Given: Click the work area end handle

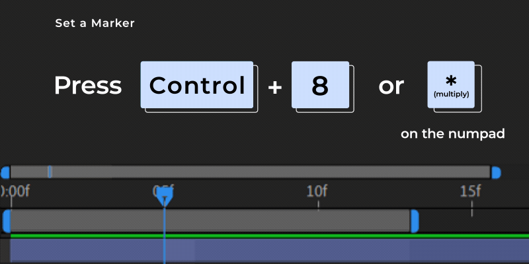Looking at the screenshot, I should click(x=415, y=221).
